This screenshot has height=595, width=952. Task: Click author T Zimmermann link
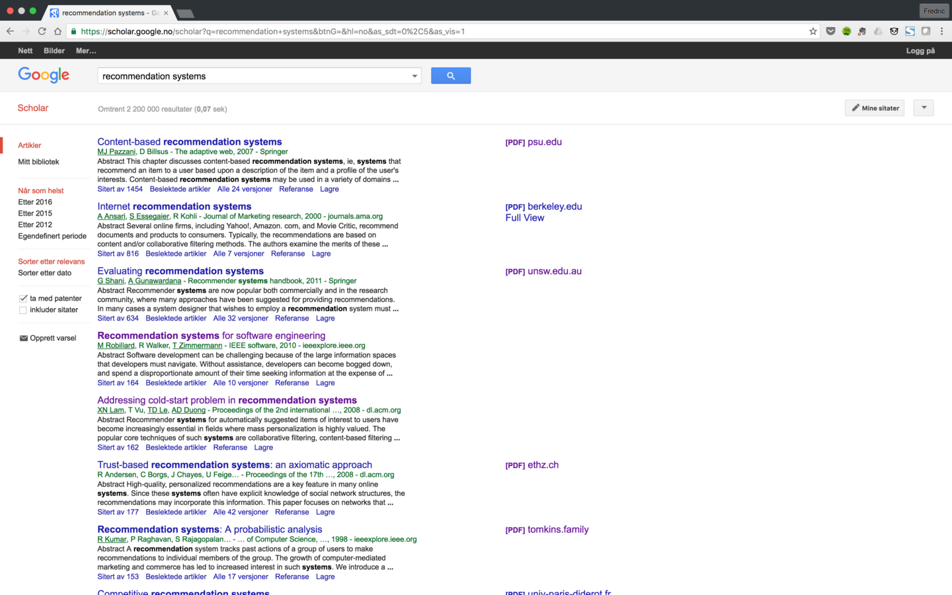tap(197, 346)
